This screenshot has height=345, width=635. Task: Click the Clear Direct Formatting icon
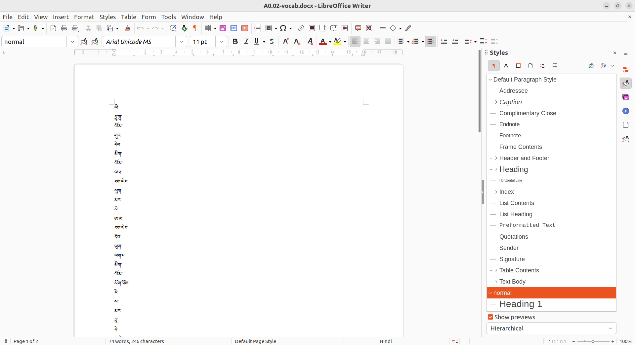coord(310,41)
